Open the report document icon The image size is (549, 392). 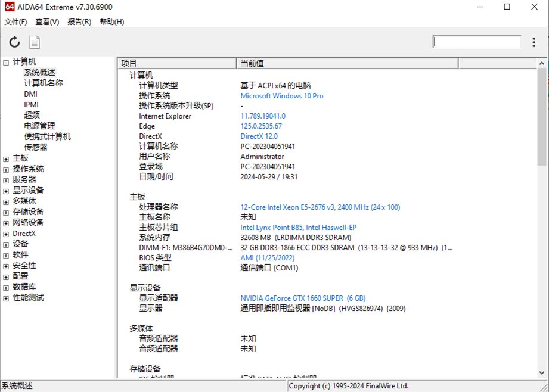coord(35,42)
